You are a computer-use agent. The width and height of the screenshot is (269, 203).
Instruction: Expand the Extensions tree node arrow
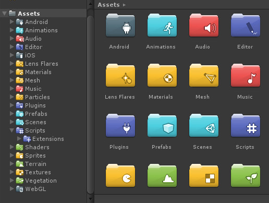19,139
